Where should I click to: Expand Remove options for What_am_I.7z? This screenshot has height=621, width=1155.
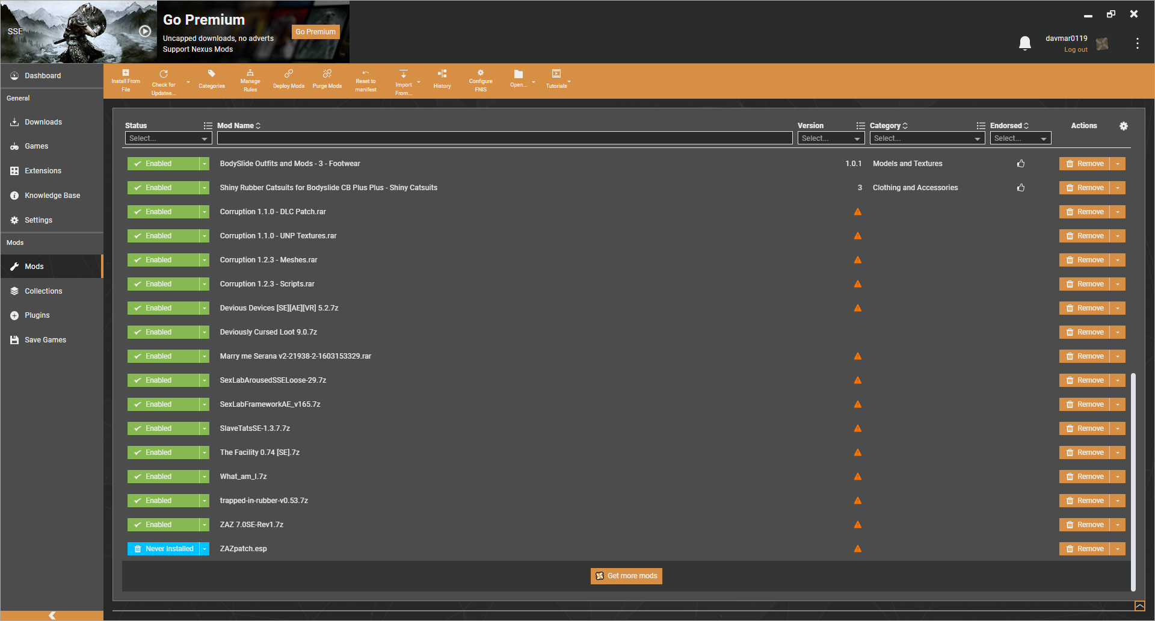tap(1118, 477)
